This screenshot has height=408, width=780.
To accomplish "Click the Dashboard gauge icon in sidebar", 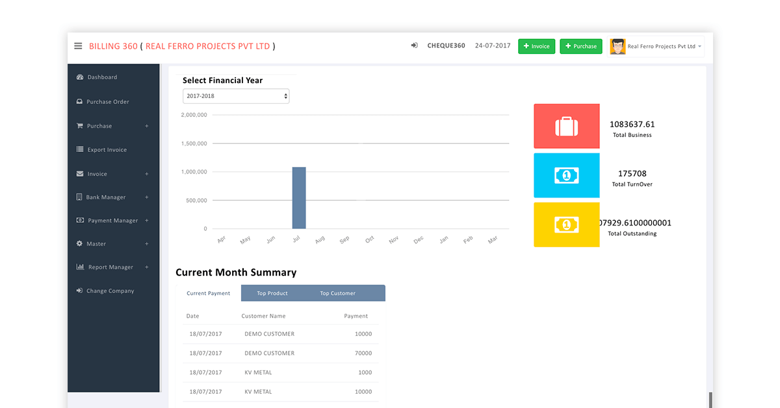I will point(80,77).
